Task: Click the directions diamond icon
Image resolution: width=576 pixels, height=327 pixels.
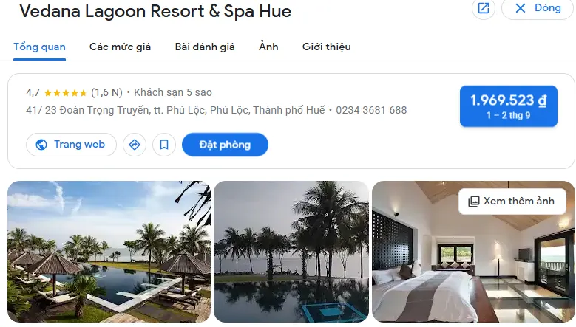Action: click(x=135, y=145)
